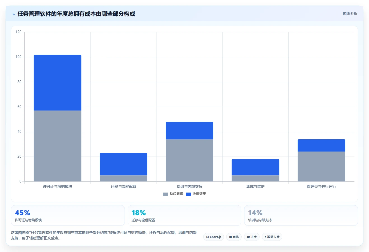Click the lightning icon beside the chart title
The height and width of the screenshot is (252, 369).
point(13,14)
